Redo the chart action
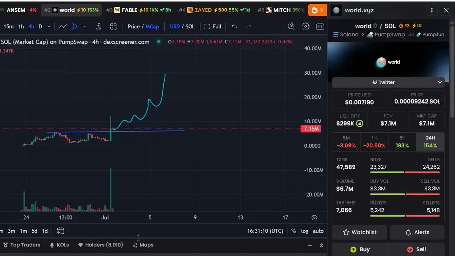 [249, 27]
